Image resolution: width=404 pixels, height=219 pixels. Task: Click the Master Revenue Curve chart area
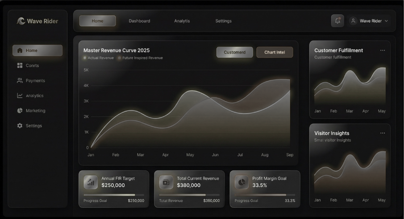coord(191,108)
